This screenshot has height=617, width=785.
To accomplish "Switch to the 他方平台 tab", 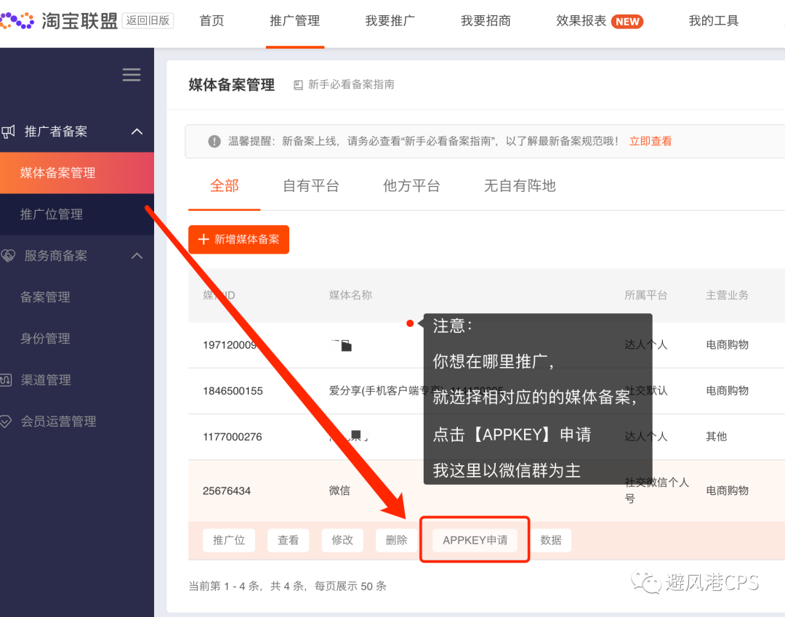I will [411, 185].
